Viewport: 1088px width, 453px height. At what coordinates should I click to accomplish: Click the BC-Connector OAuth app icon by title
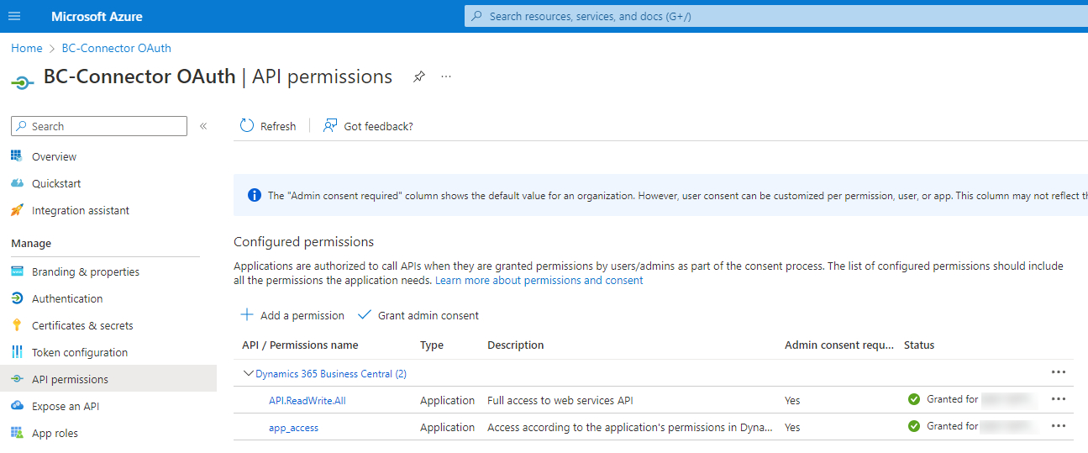point(23,81)
